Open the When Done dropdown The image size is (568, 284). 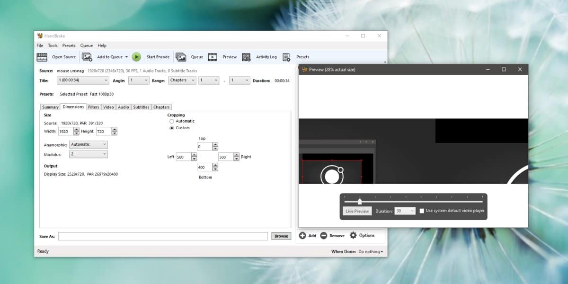[371, 251]
